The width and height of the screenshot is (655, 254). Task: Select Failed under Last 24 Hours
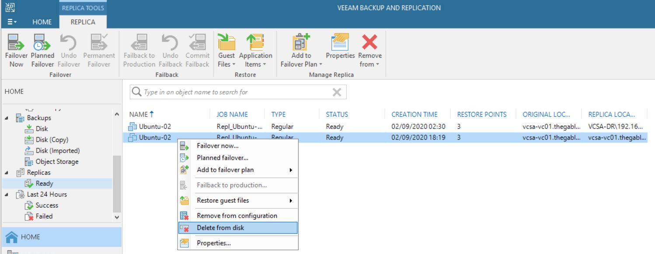tap(44, 216)
